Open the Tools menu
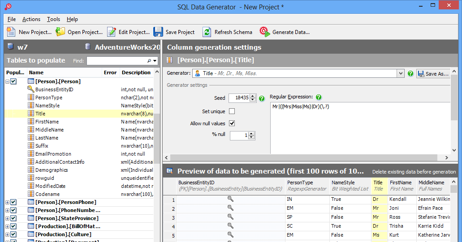462x242 pixels. pyautogui.click(x=53, y=19)
